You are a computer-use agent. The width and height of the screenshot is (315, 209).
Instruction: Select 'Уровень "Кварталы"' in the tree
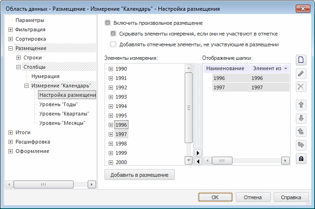point(65,114)
